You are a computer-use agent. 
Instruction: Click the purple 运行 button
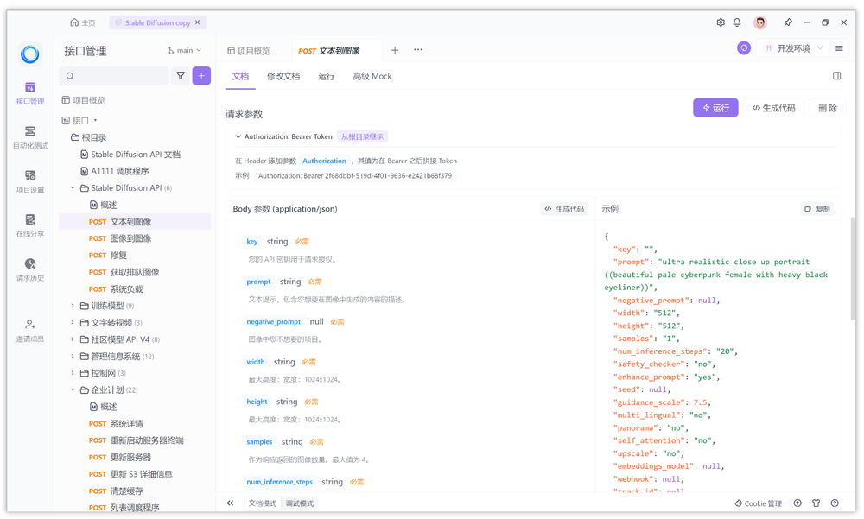coord(715,108)
